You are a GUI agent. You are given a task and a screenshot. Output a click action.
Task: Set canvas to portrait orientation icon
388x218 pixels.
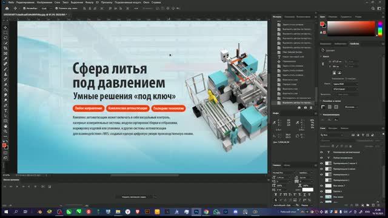click(334, 73)
